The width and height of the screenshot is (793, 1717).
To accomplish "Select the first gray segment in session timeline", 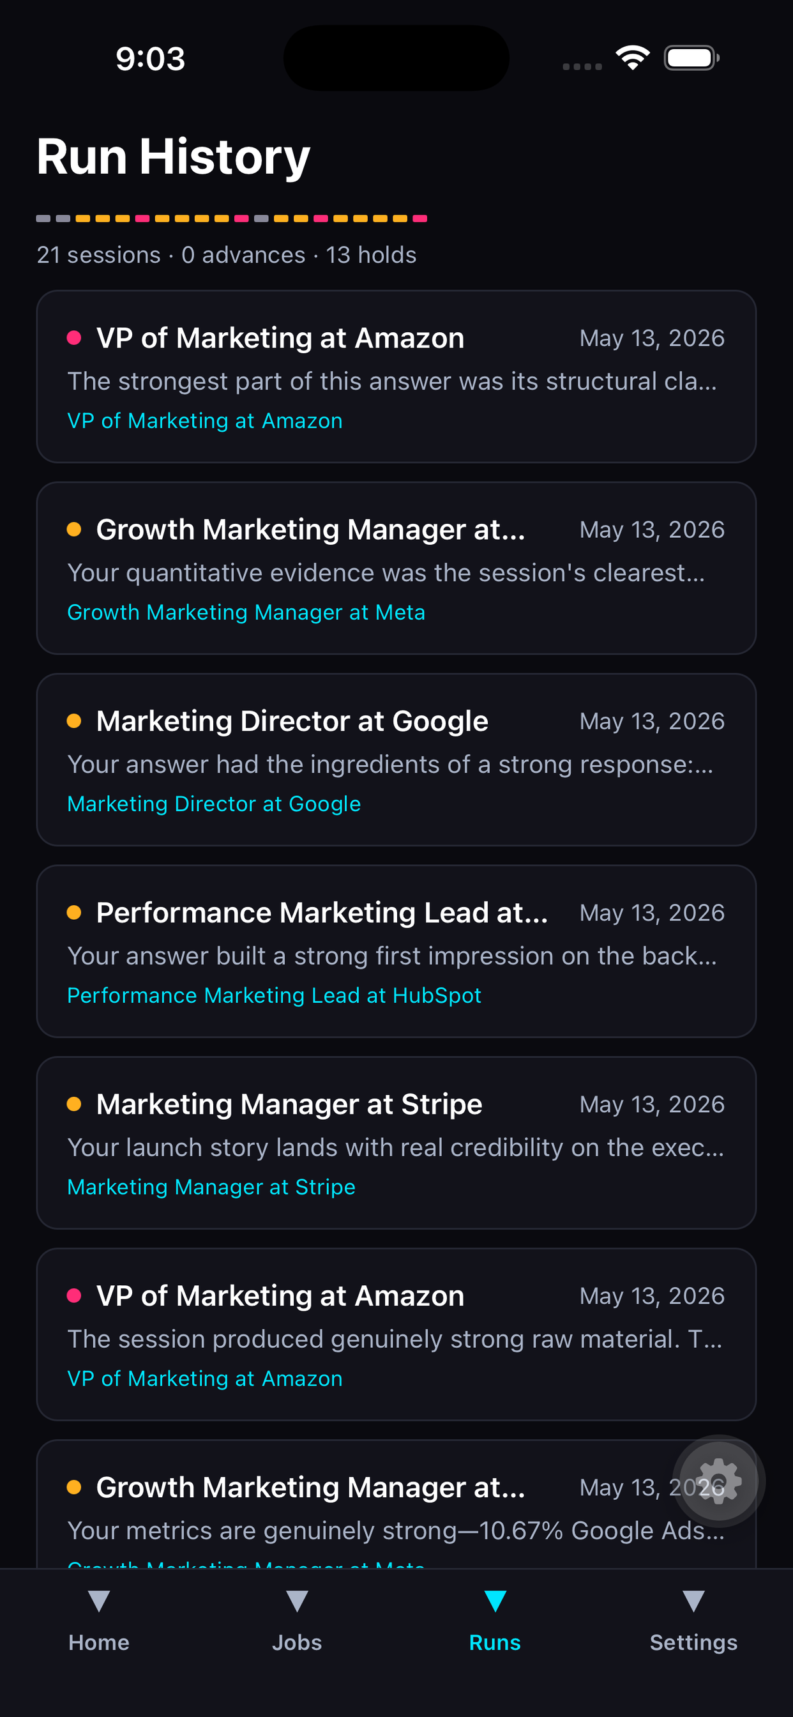I will pyautogui.click(x=43, y=218).
